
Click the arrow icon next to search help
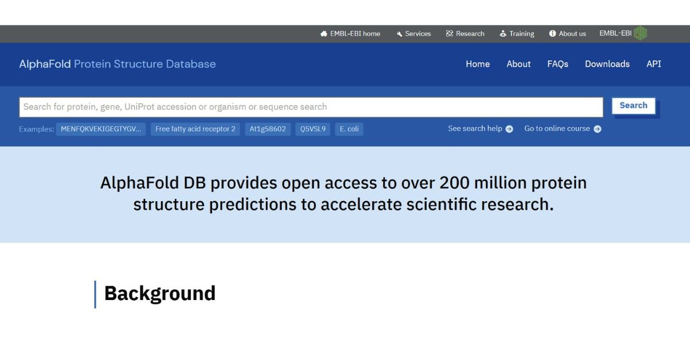pyautogui.click(x=508, y=129)
